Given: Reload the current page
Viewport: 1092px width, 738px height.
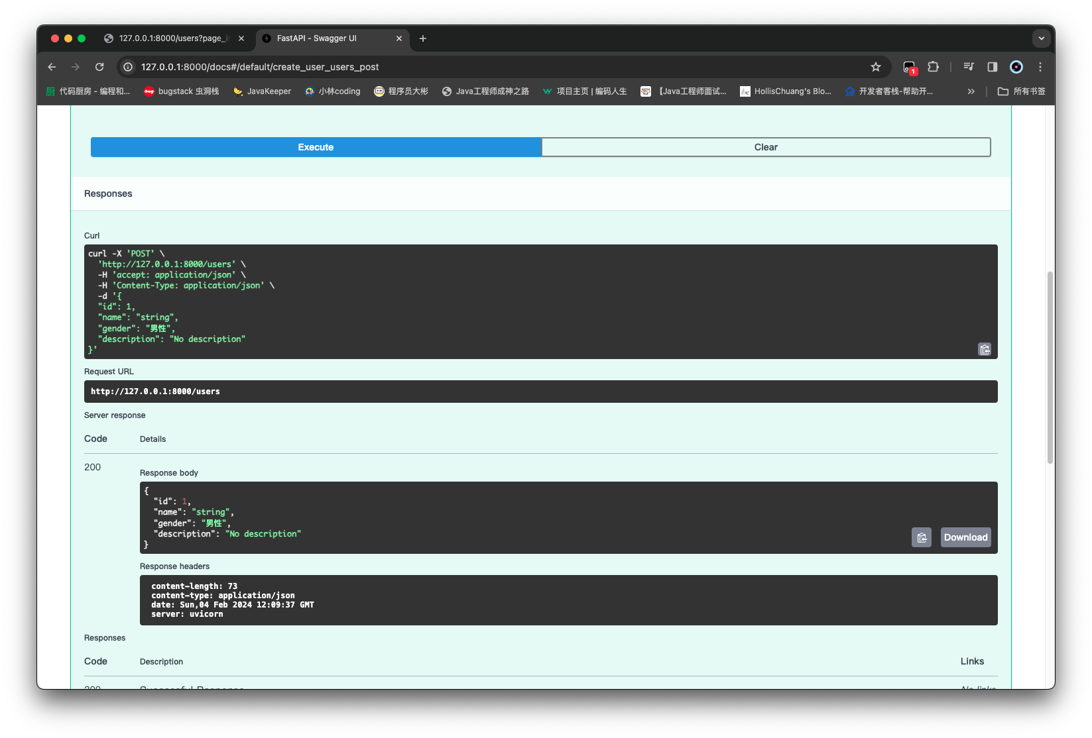Looking at the screenshot, I should point(99,67).
